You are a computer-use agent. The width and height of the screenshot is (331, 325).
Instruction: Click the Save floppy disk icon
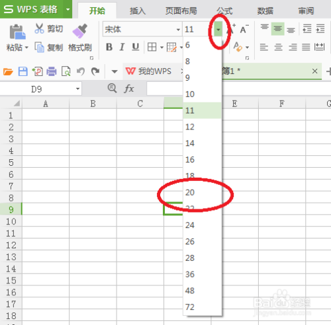23,71
